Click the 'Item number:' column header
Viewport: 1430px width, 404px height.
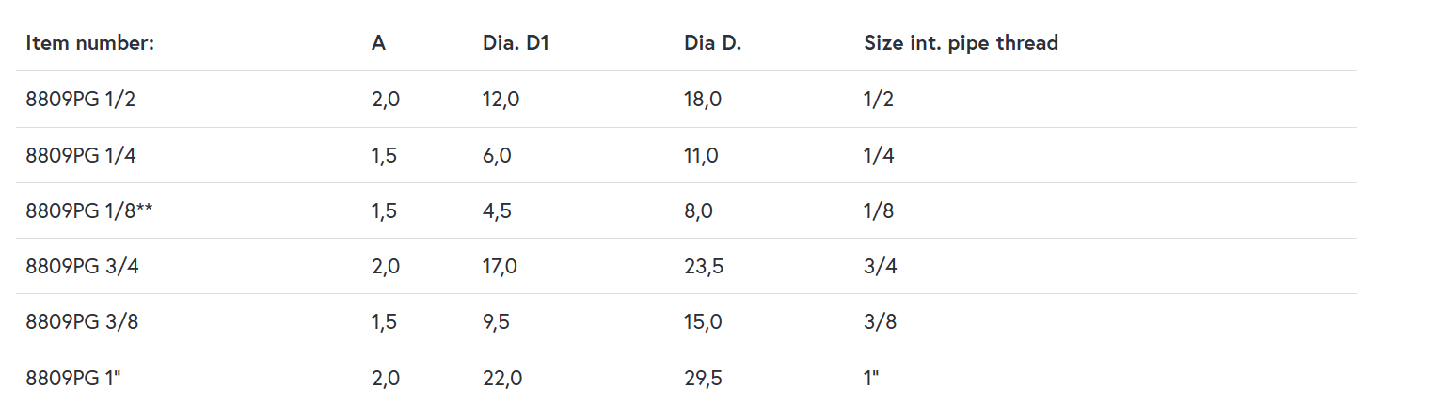(89, 43)
